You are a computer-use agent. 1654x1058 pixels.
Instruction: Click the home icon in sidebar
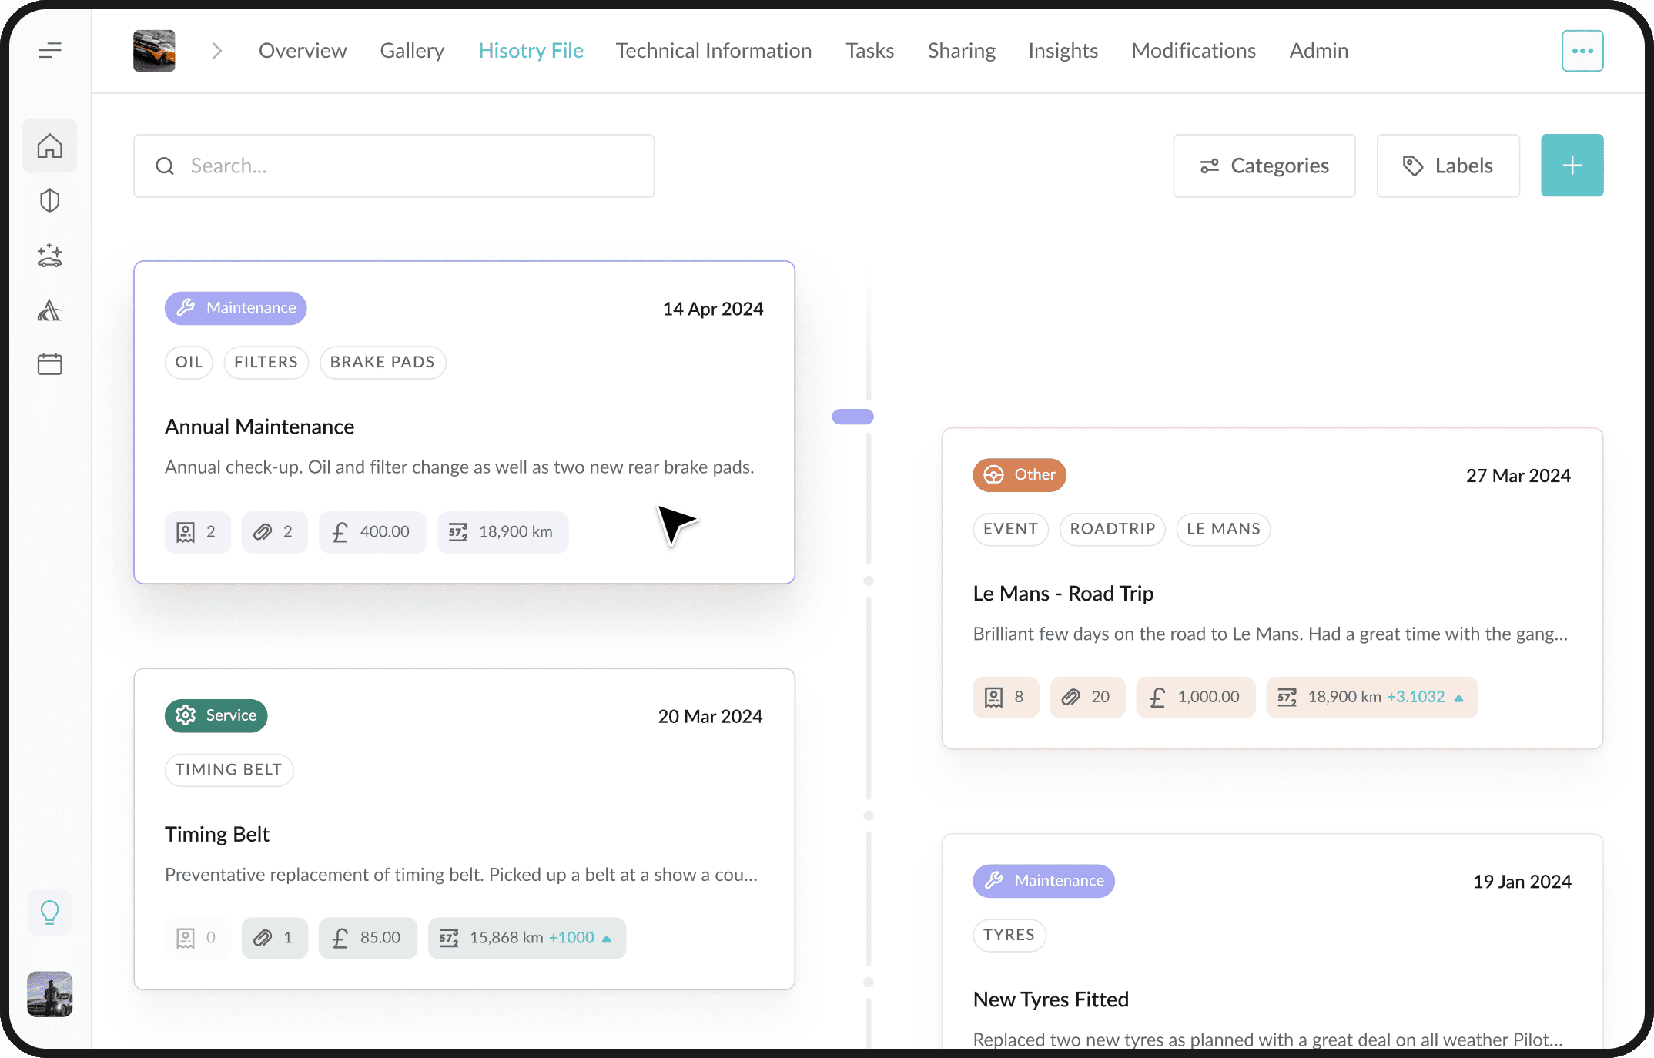50,146
